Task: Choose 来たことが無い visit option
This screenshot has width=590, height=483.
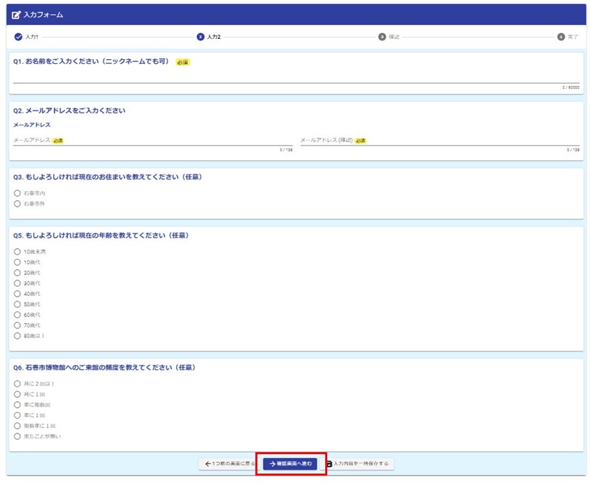Action: tap(17, 436)
